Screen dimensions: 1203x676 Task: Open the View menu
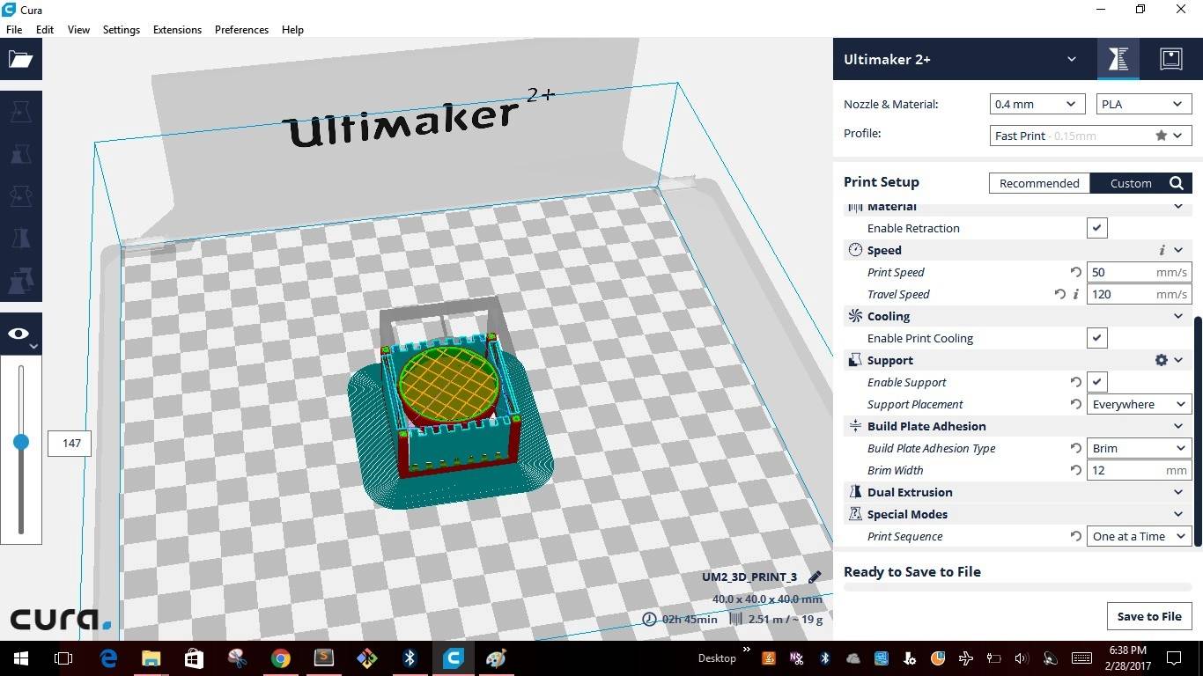pyautogui.click(x=78, y=29)
